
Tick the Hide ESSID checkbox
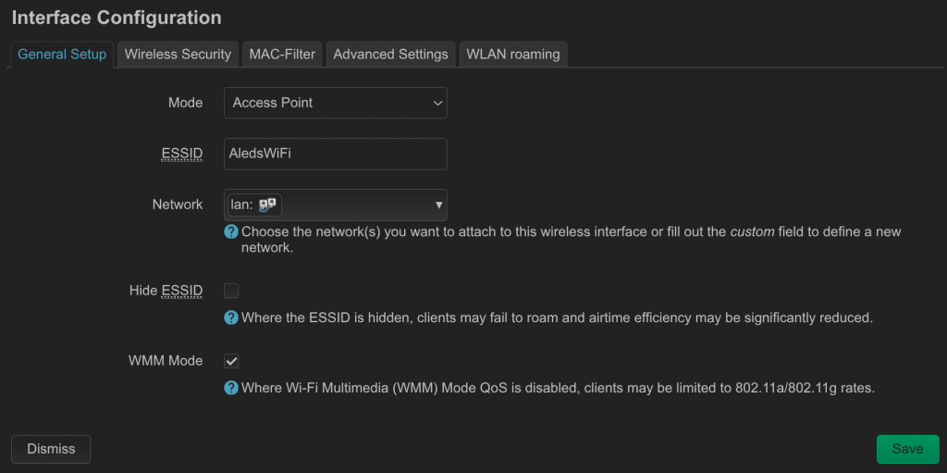[231, 291]
